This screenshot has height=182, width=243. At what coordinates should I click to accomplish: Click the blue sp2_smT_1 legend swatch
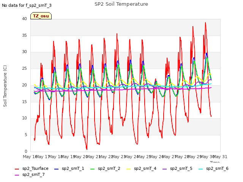pos(57,169)
